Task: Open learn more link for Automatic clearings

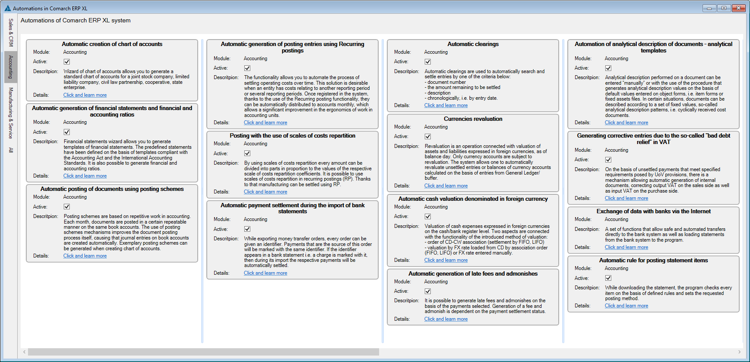Action: [x=446, y=105]
